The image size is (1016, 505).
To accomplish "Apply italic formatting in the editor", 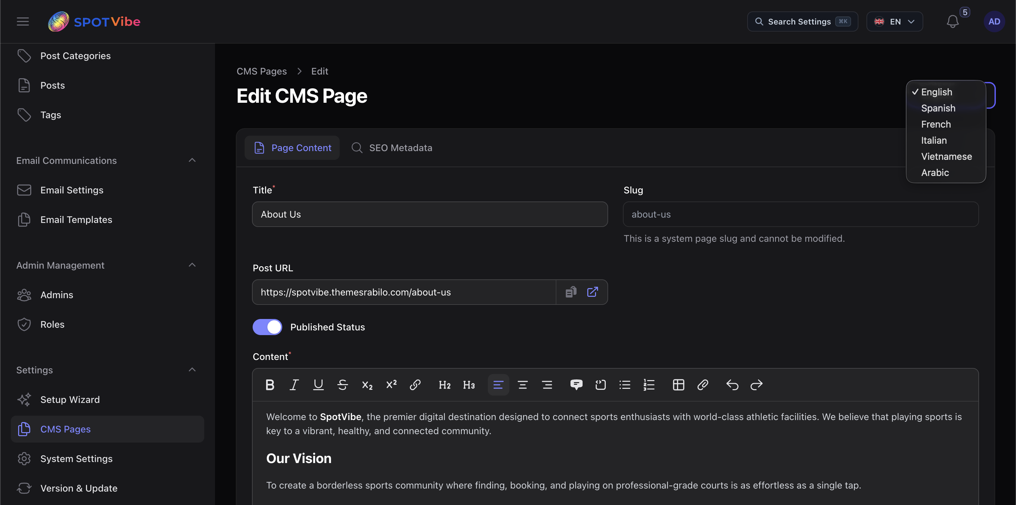I will (294, 385).
